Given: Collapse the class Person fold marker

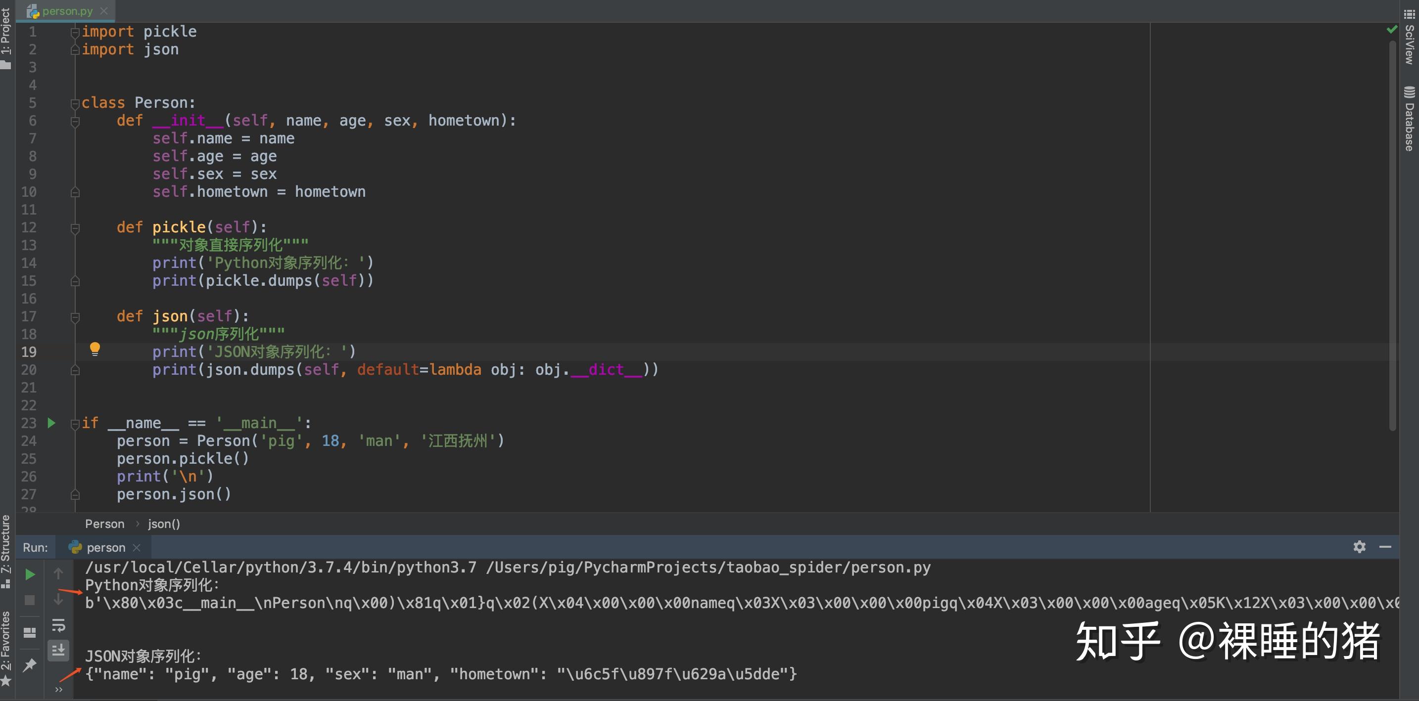Looking at the screenshot, I should point(75,103).
